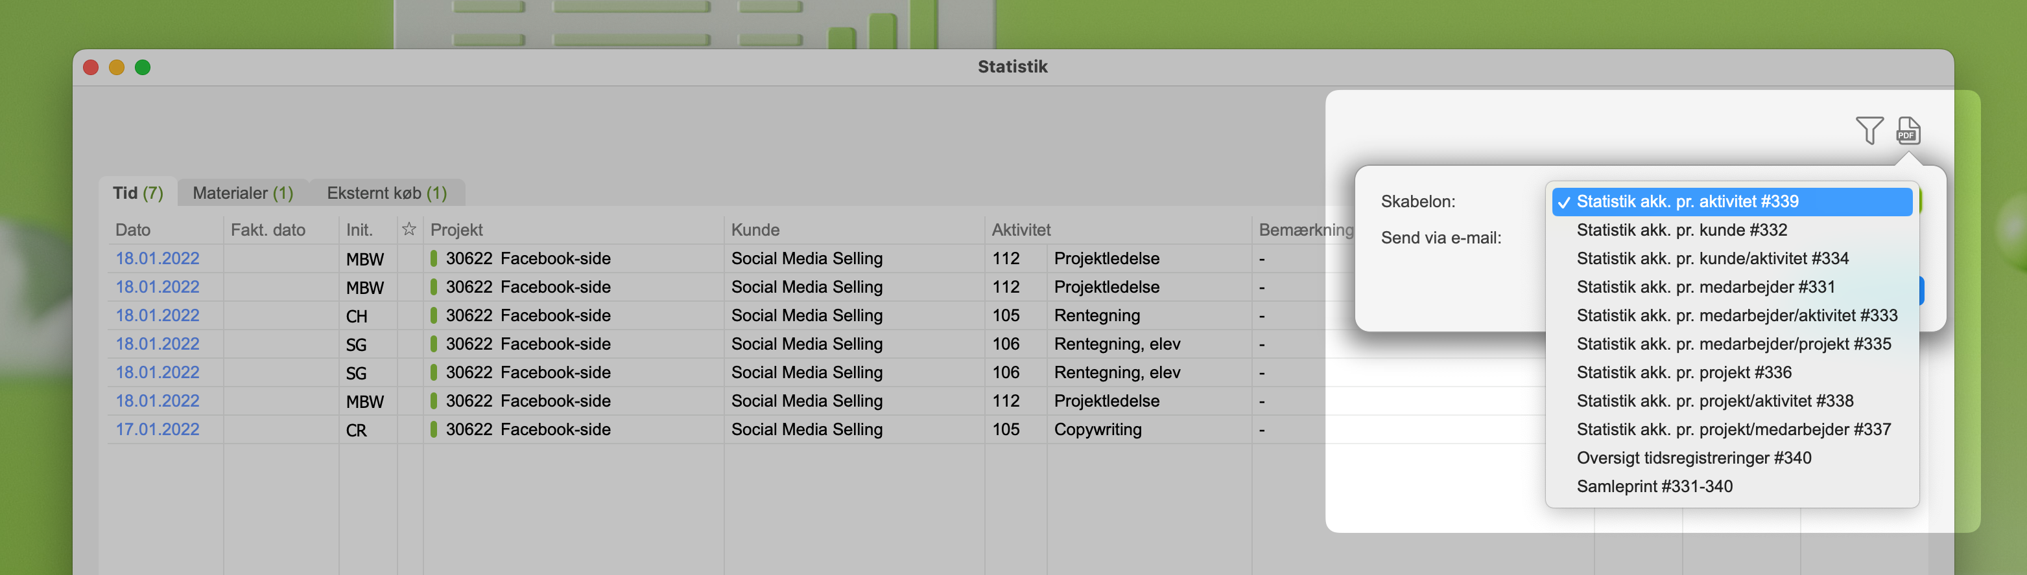
Task: Choose Statistik akk. pr. kunde #332
Action: point(1681,230)
